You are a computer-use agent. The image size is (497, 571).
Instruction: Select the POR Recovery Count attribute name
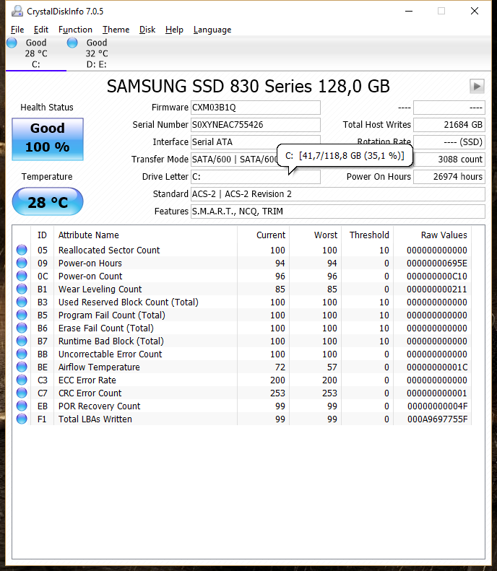tap(99, 406)
